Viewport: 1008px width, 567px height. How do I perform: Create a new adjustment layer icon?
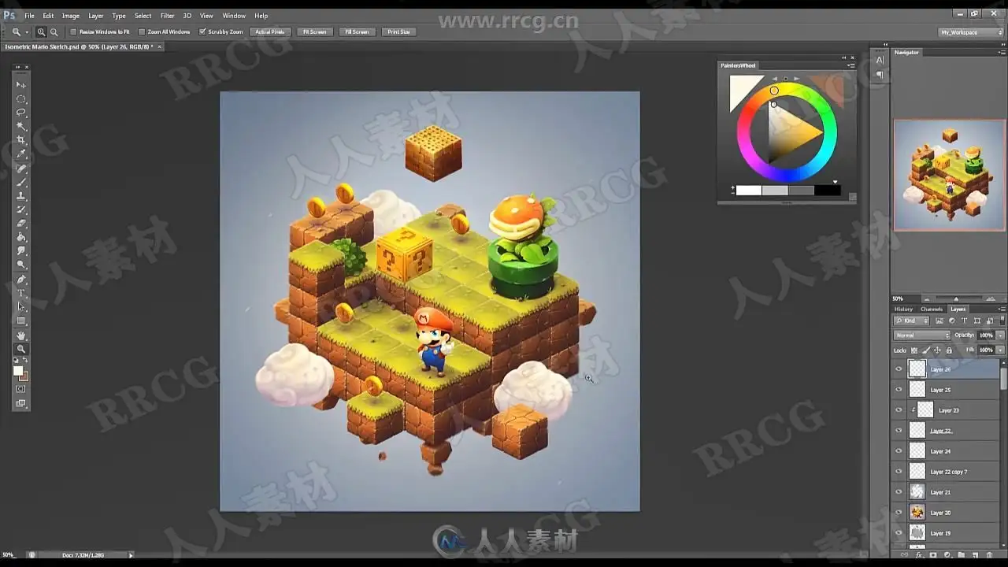(947, 555)
